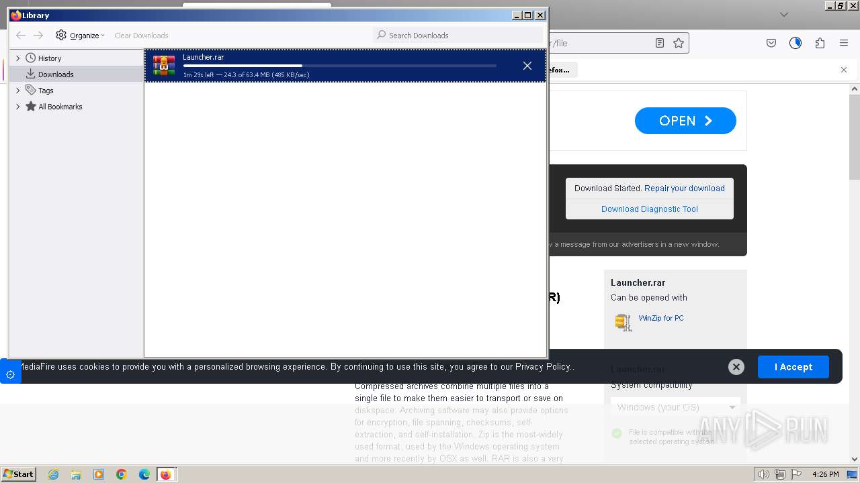Click the Library window Firefox icon
This screenshot has height=483, width=860.
pyautogui.click(x=16, y=15)
